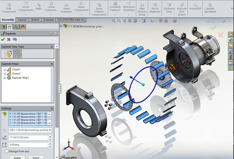
Task: Click the Exploded View tool
Action: click(x=169, y=8)
